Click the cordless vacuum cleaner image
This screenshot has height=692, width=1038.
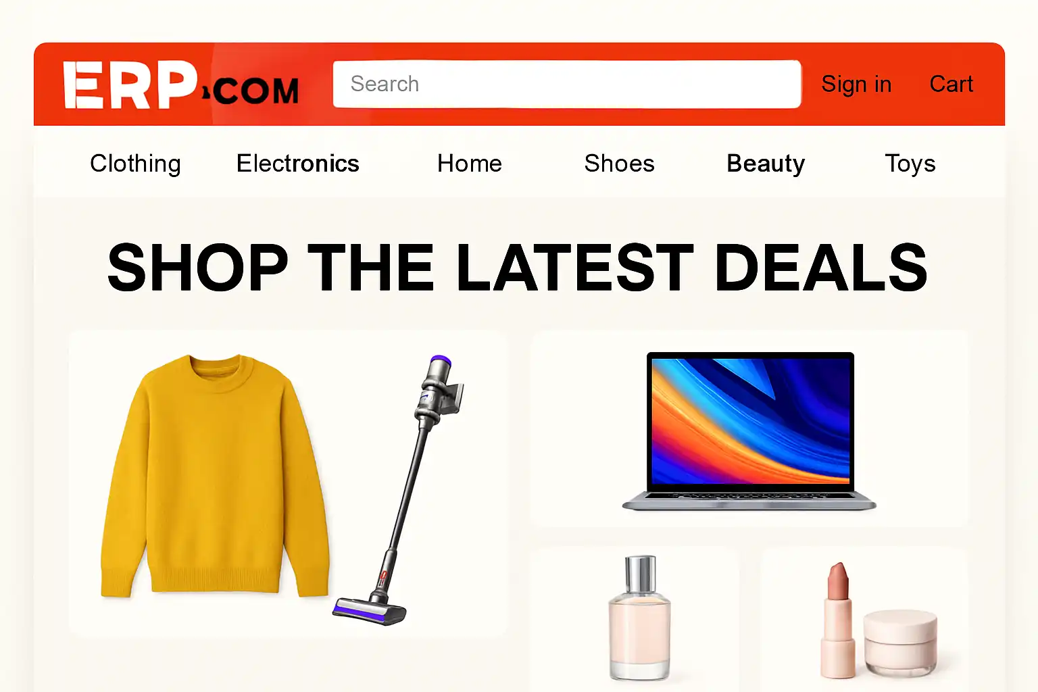(x=399, y=490)
